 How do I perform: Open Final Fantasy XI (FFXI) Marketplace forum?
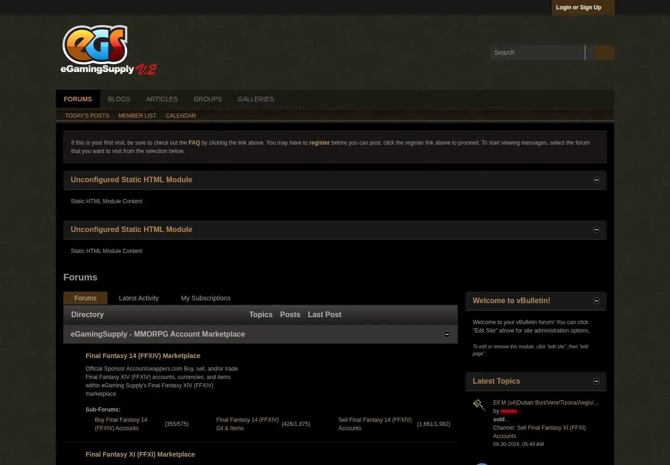140,454
